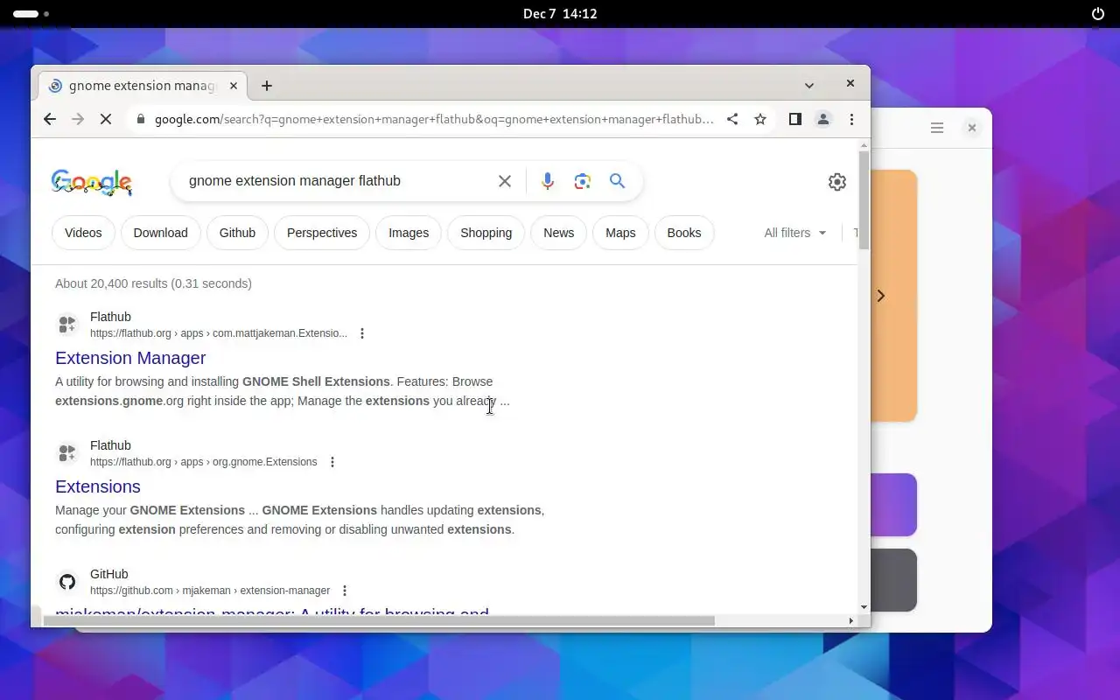Stop page loading with the X button
Image resolution: width=1120 pixels, height=700 pixels.
[x=106, y=119]
